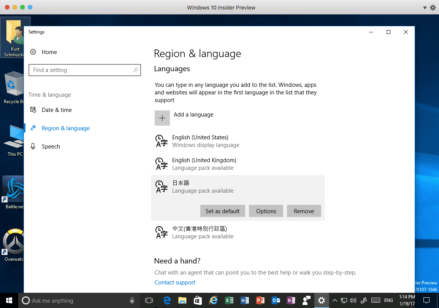Image resolution: width=439 pixels, height=308 pixels.
Task: Select Region & language in sidebar
Action: point(65,128)
